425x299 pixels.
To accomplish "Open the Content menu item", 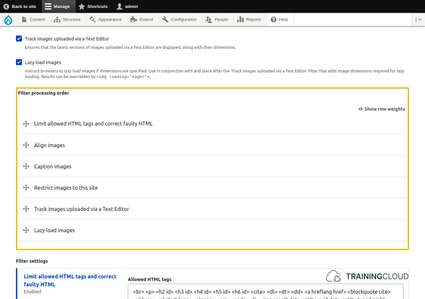I will pos(34,20).
